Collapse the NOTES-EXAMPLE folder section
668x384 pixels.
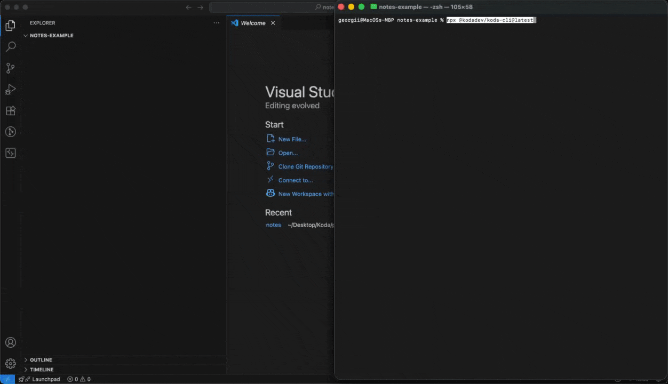[51, 36]
